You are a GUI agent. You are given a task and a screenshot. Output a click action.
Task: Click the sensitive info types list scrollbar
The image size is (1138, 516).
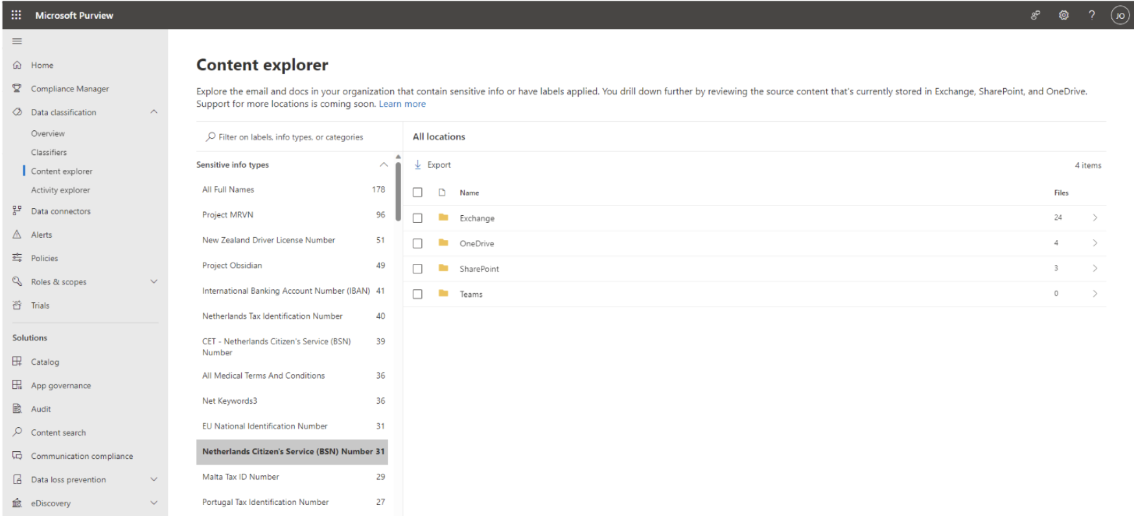click(x=398, y=191)
